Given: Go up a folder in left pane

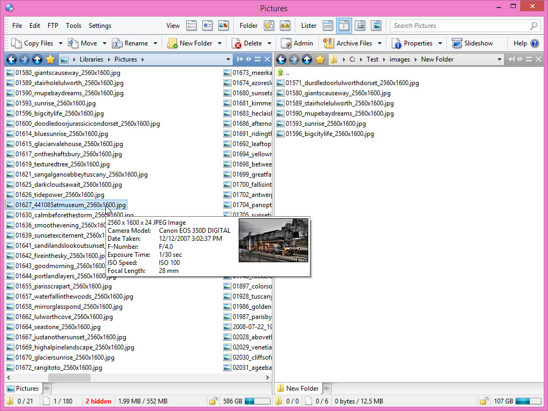Looking at the screenshot, I should click(x=37, y=59).
